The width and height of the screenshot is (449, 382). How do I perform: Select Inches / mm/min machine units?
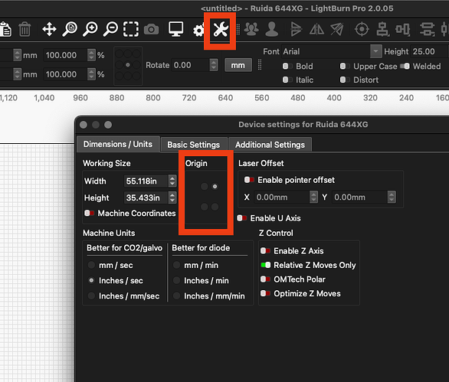[176, 295]
